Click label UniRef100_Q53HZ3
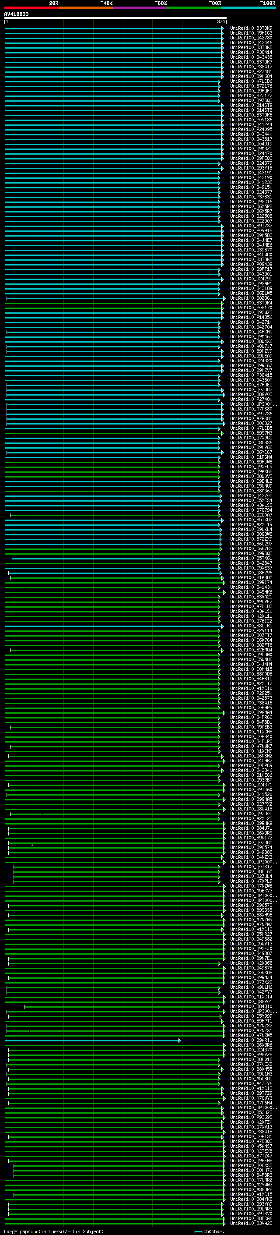 coord(251,1112)
